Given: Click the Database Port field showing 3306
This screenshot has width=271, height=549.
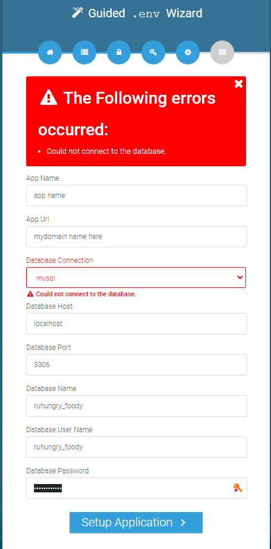Looking at the screenshot, I should pyautogui.click(x=137, y=365).
